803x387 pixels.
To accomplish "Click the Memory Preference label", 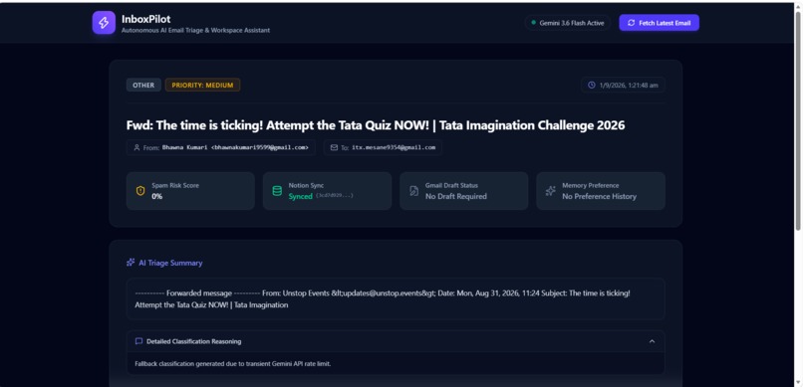I will click(x=591, y=186).
